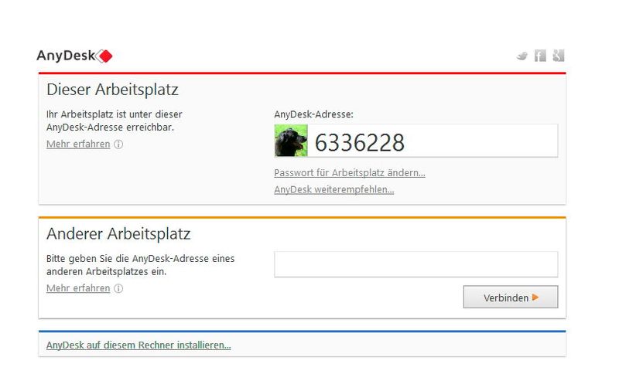Screen dimensions: 619x391
Task: Click the Dieser Arbeitsplatz heading
Action: (x=112, y=90)
